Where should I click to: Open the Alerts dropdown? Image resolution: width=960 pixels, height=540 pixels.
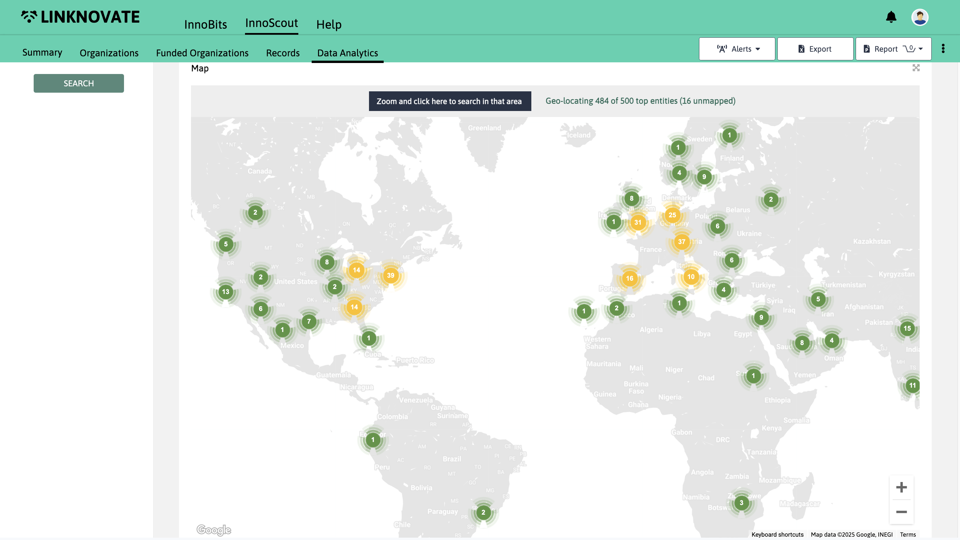pos(737,49)
